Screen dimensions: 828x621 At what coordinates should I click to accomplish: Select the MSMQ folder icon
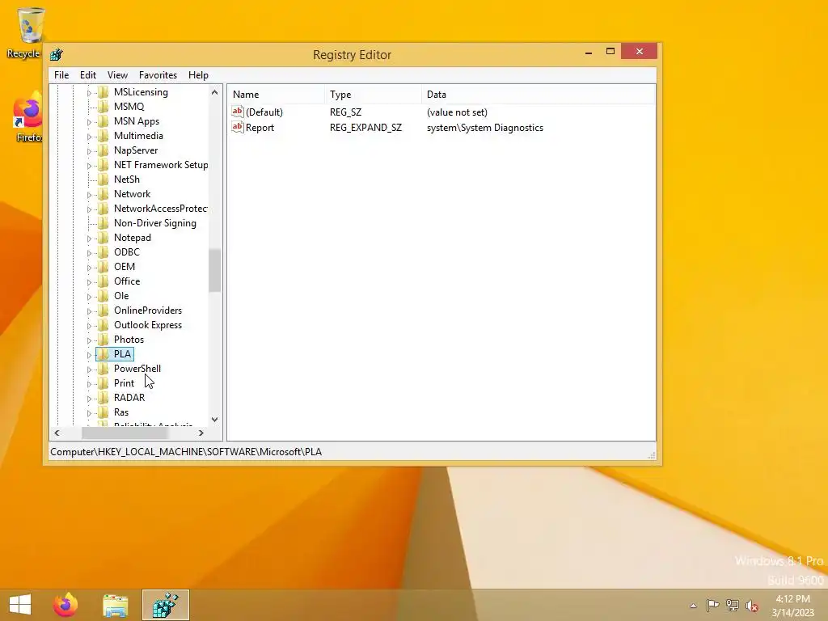coord(103,107)
